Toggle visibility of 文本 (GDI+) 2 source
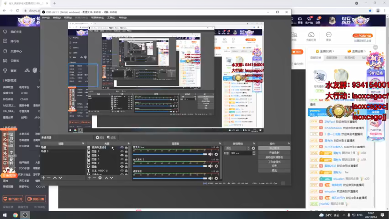Viewport: 389px width, 219px height. 122,171
